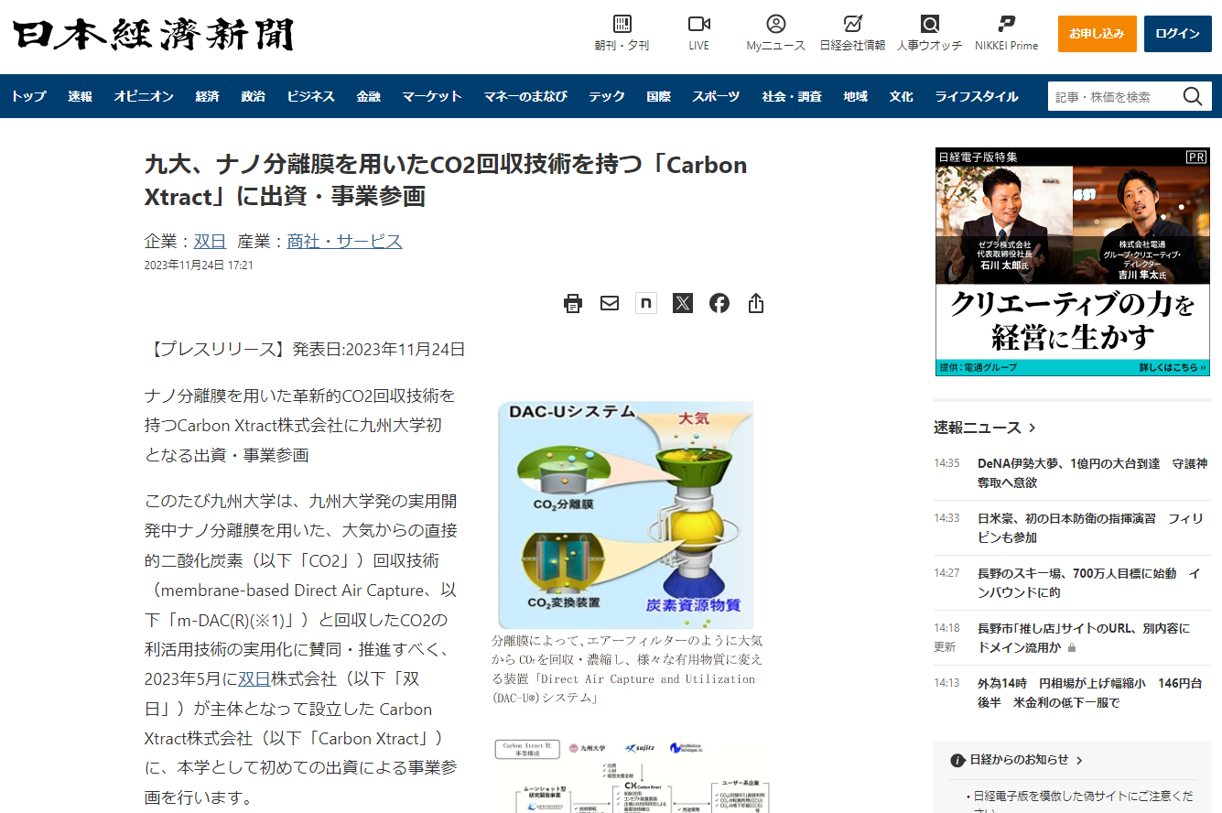Select マーケット in navigation menu
The width and height of the screenshot is (1222, 813).
[432, 96]
